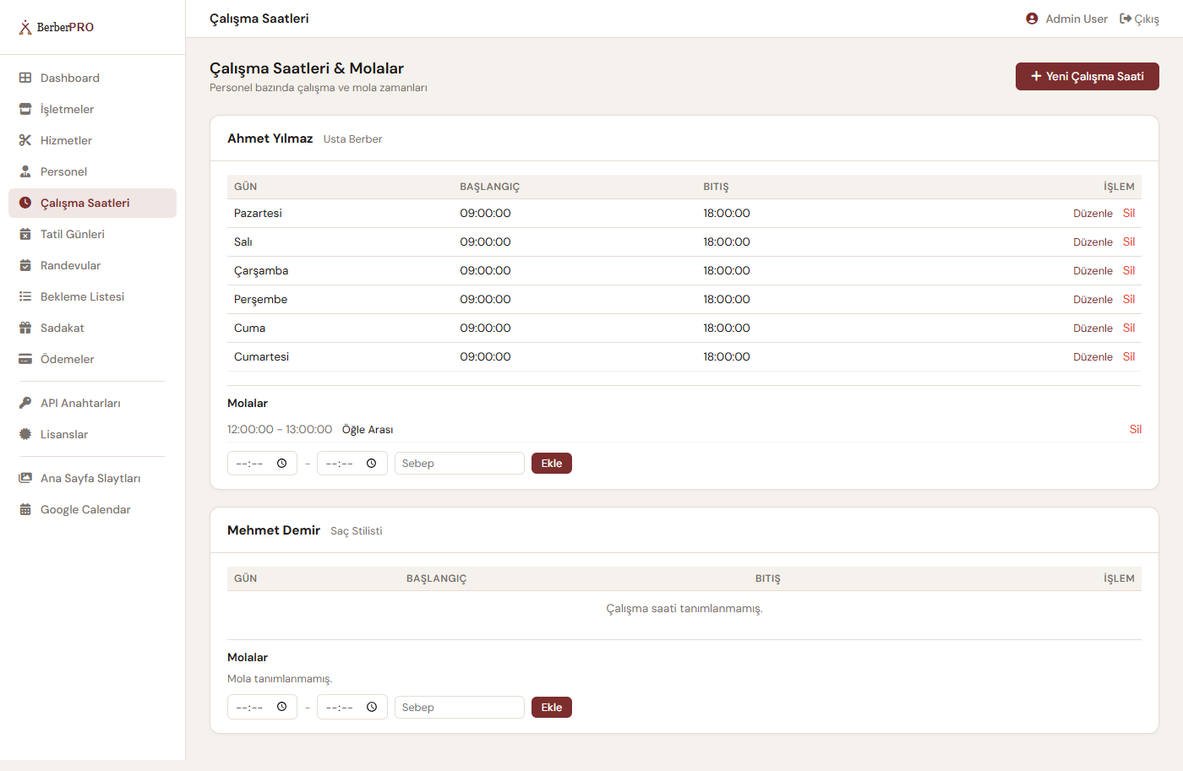Delete the Salı working hours
The image size is (1183, 771).
coord(1129,242)
